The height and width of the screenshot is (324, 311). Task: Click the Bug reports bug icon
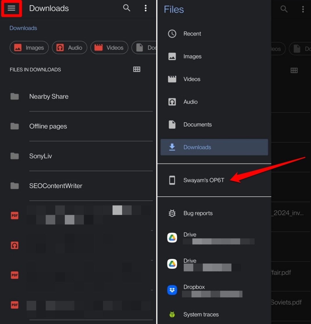point(172,213)
